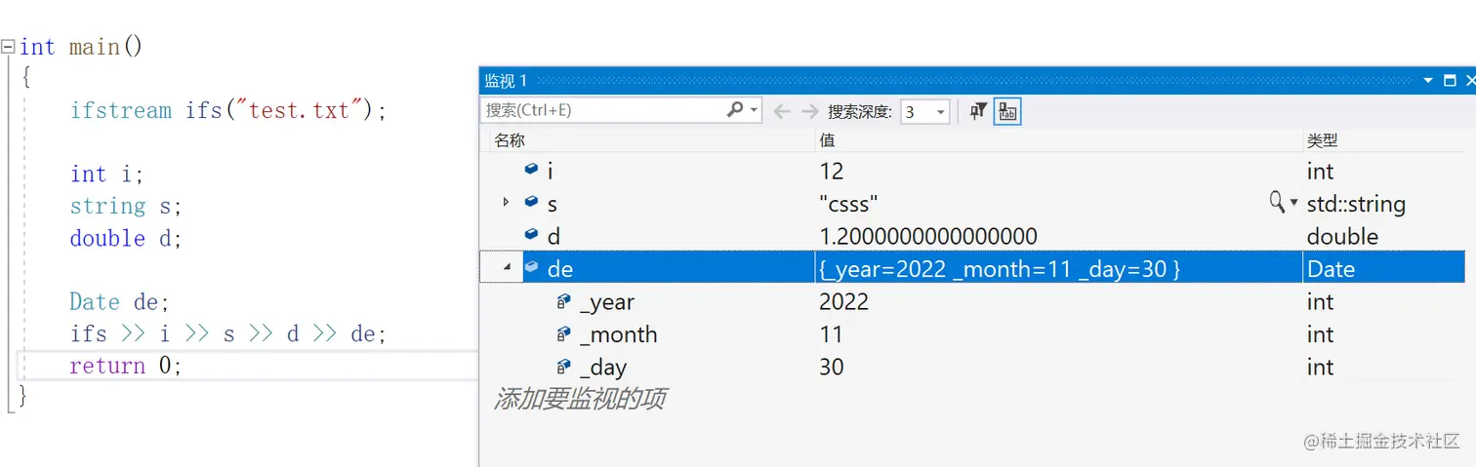Screen dimensions: 1476x467
Task: Select the value 1.2000000000000000 of d
Action: 928,236
